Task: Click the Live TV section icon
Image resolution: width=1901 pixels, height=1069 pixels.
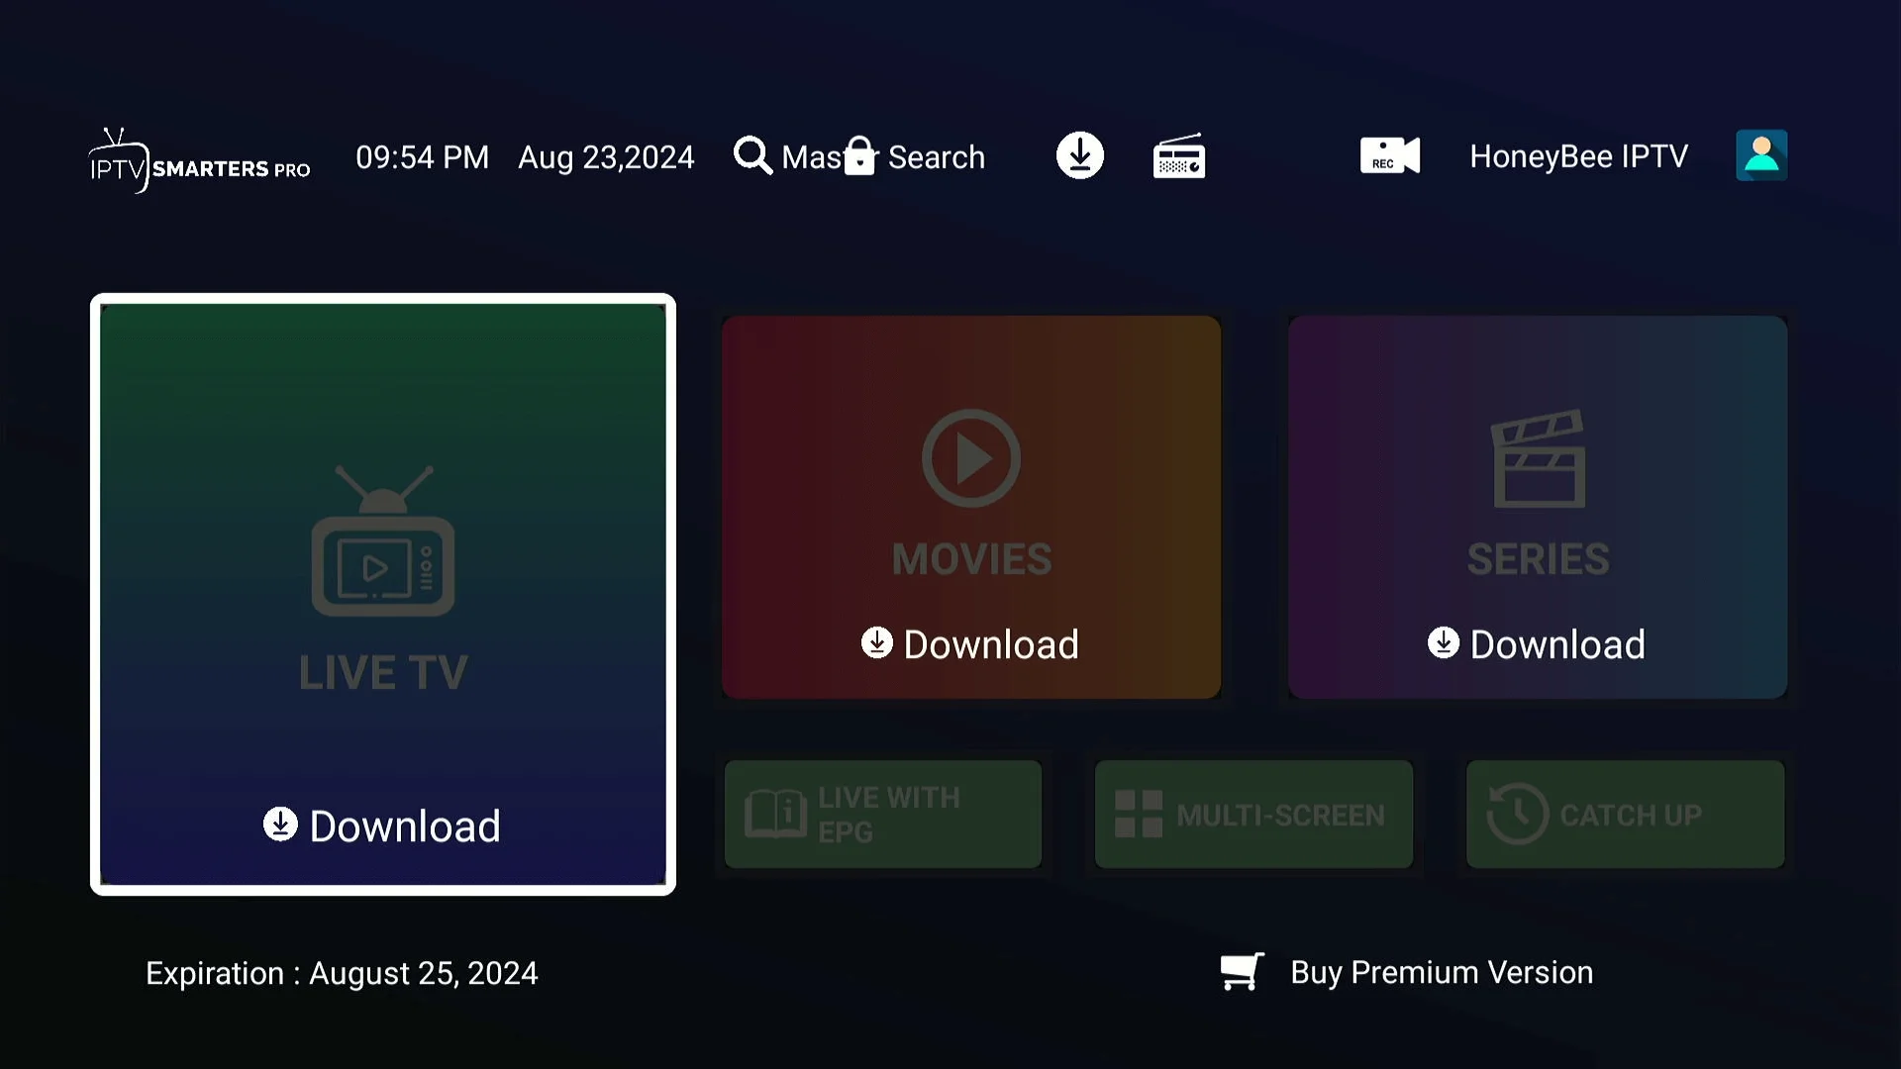Action: pos(384,540)
